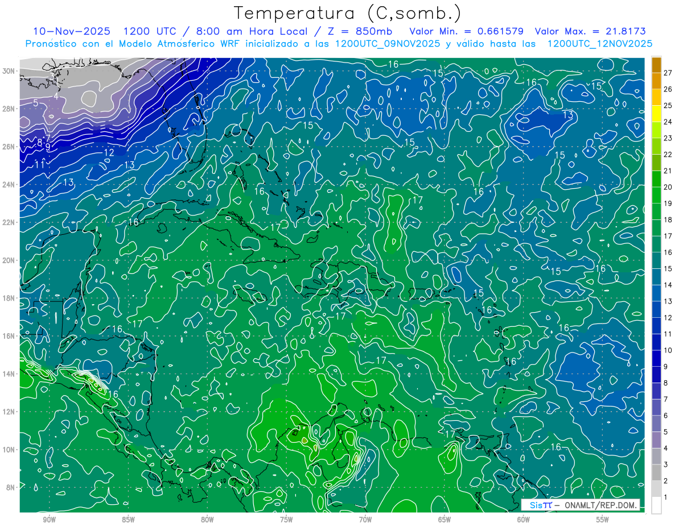Select the date 10-Nov-2025

[72, 31]
